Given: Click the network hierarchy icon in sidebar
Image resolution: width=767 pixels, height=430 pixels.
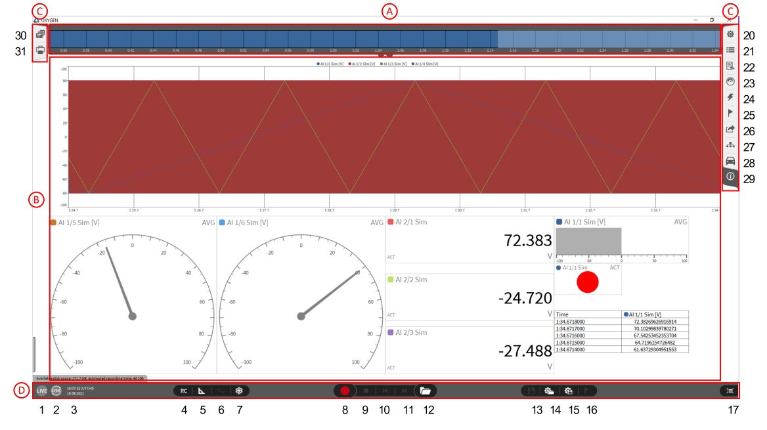Looking at the screenshot, I should click(730, 146).
